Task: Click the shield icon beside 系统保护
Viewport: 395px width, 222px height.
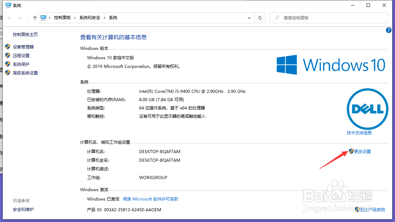Action: tap(8, 64)
